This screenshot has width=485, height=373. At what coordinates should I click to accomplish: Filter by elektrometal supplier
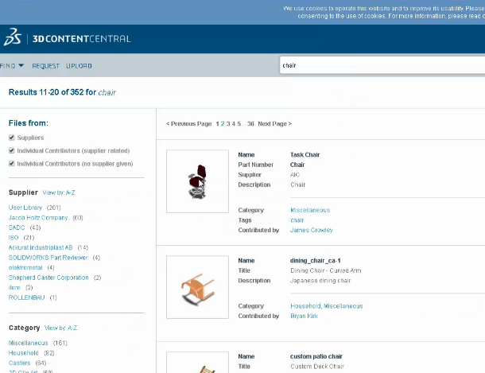point(25,267)
